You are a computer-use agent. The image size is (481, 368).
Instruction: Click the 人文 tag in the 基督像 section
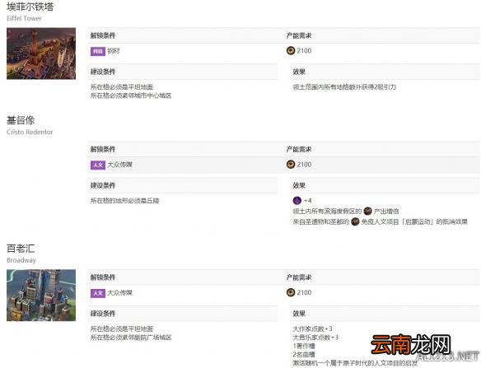pyautogui.click(x=98, y=165)
